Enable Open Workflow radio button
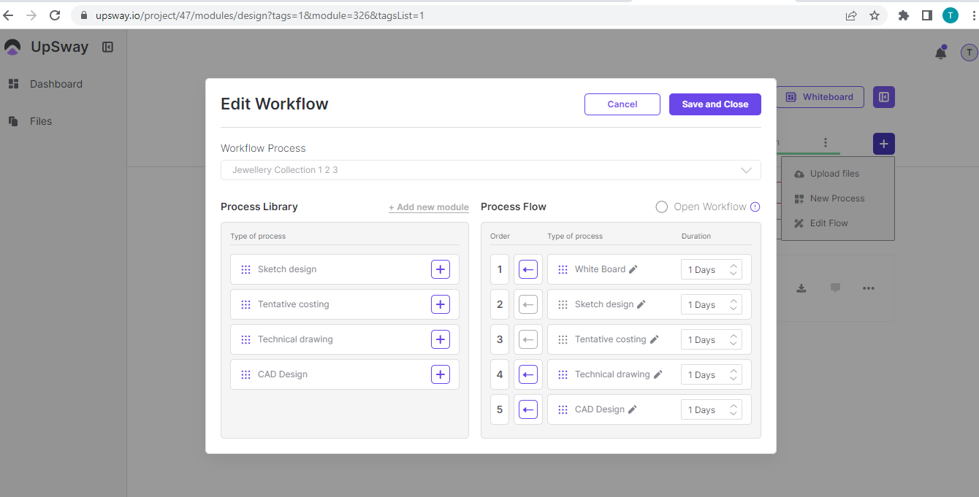979x497 pixels. pyautogui.click(x=661, y=207)
